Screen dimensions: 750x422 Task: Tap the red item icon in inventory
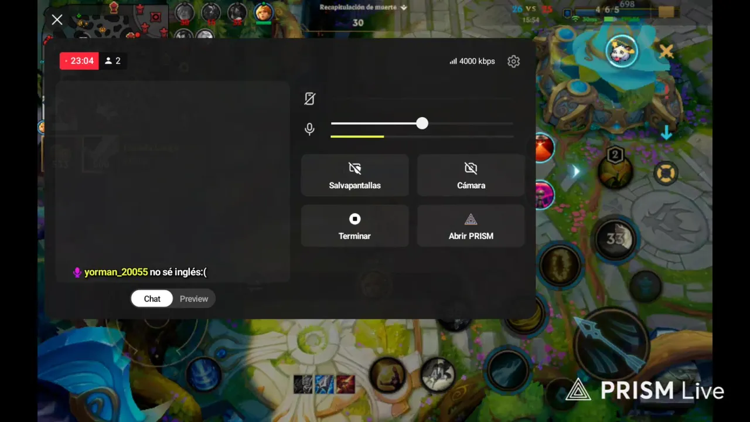tap(345, 384)
